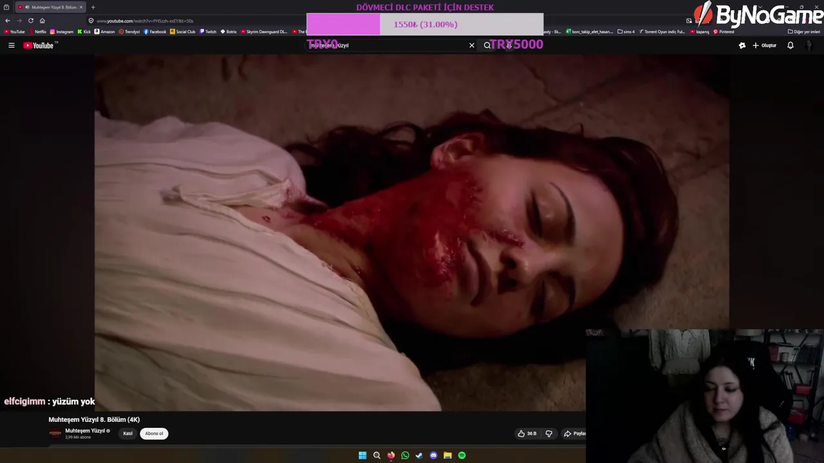Expand the sims 4 bookmark folder
The width and height of the screenshot is (824, 463).
coord(626,32)
